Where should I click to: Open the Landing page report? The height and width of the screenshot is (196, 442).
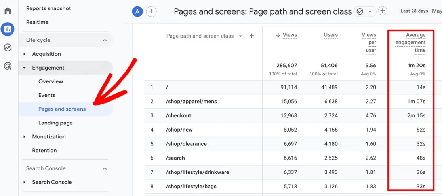click(55, 123)
